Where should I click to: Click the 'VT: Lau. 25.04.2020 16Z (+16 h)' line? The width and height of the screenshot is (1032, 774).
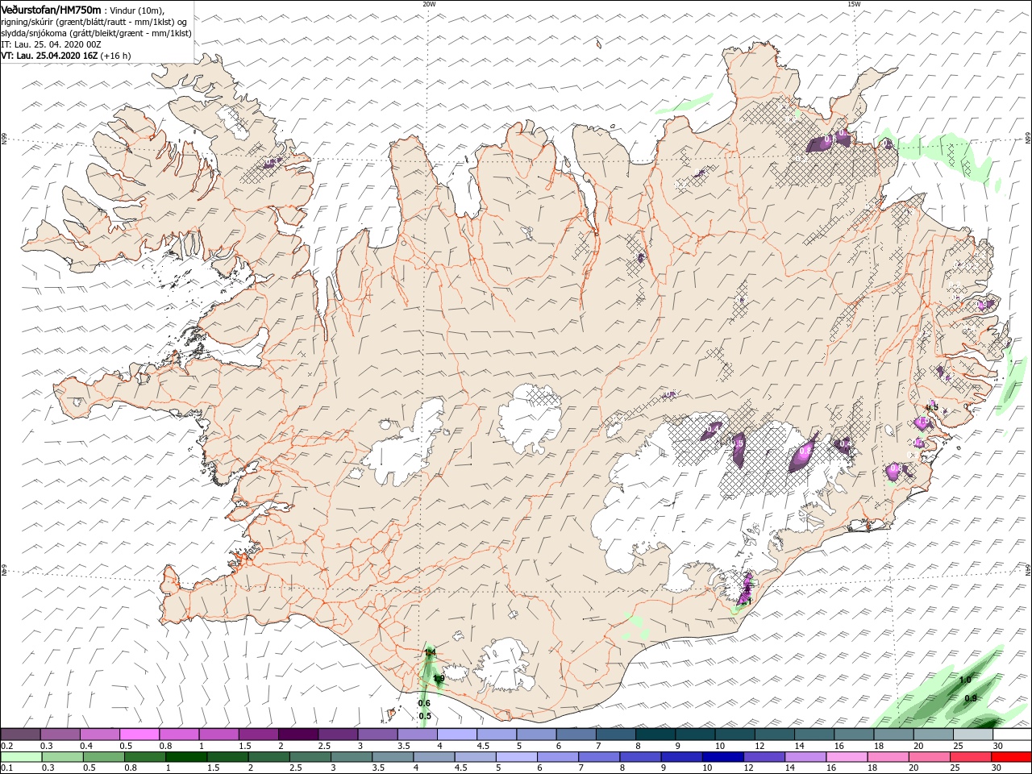(65, 56)
